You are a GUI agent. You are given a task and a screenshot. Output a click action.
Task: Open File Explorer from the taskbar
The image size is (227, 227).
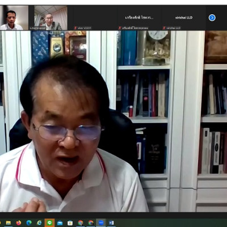pyautogui.click(x=8, y=222)
